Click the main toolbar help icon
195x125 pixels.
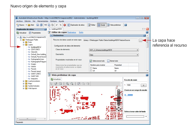coord(126,25)
